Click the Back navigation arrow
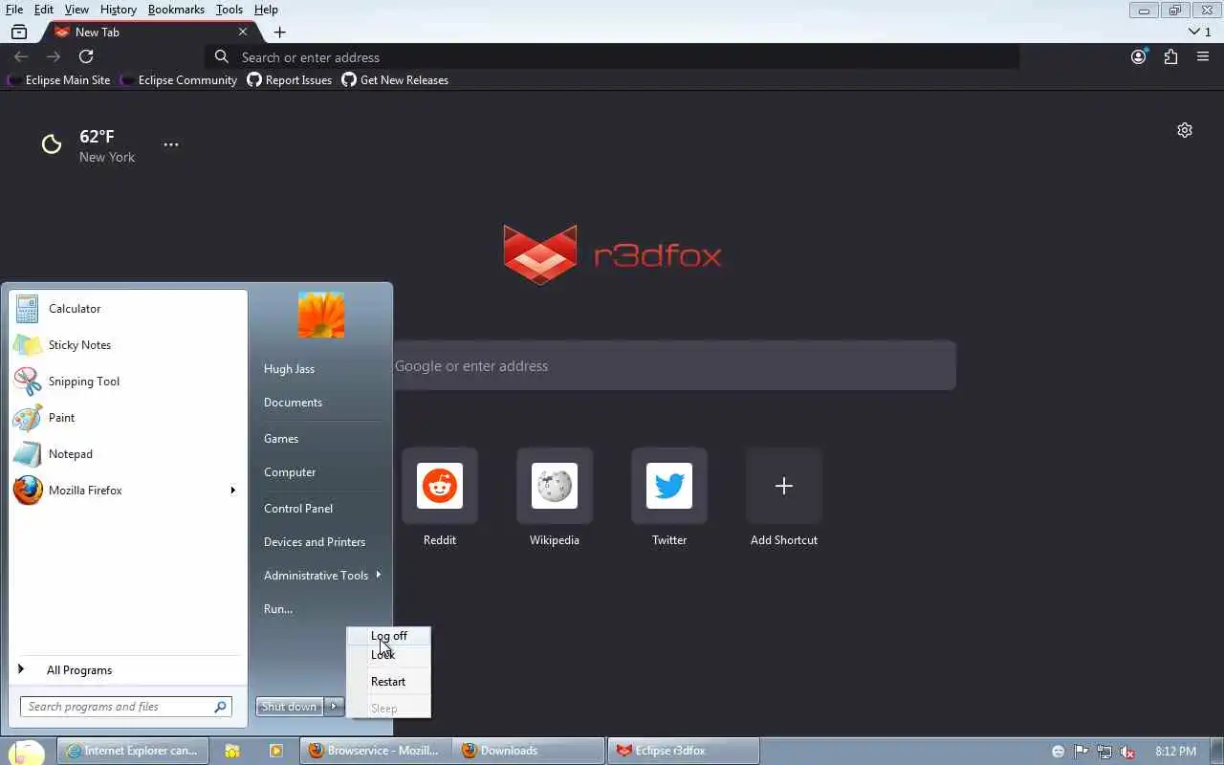Viewport: 1224px width, 765px height. click(x=21, y=57)
